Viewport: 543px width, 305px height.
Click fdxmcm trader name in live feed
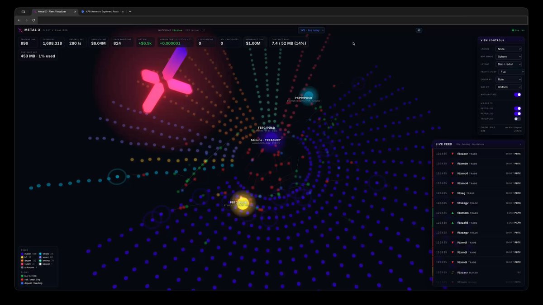point(463,213)
